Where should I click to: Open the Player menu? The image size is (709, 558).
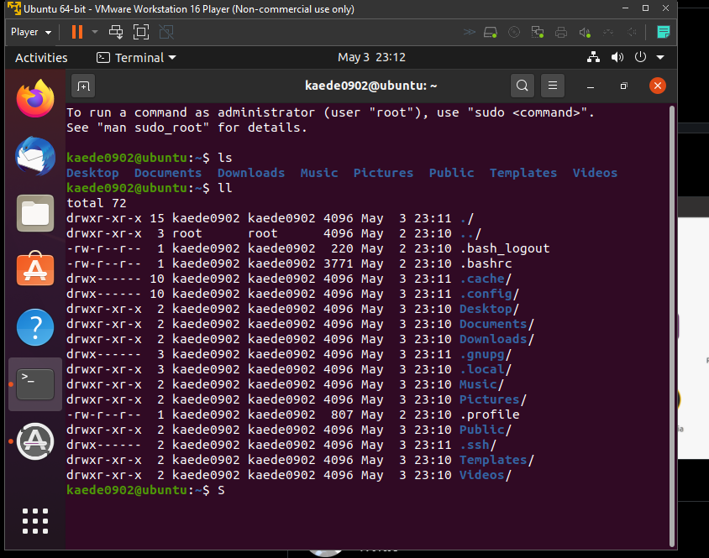(26, 31)
